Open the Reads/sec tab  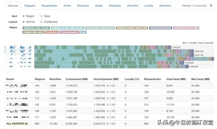115,6
